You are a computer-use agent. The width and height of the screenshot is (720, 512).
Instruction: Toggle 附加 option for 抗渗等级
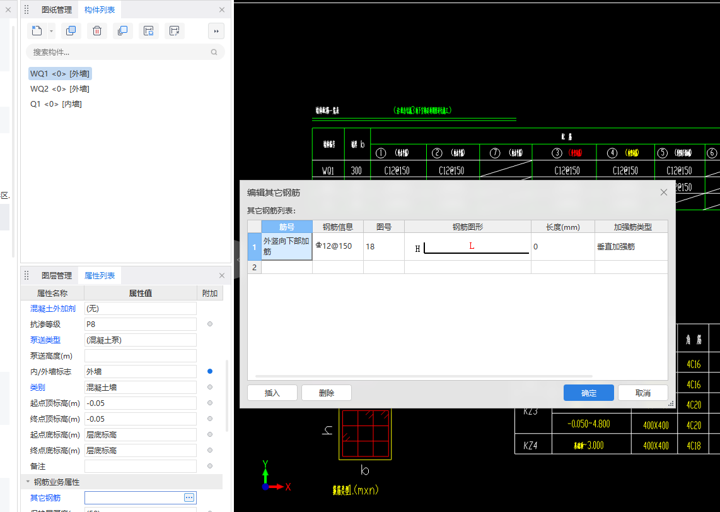(x=210, y=324)
